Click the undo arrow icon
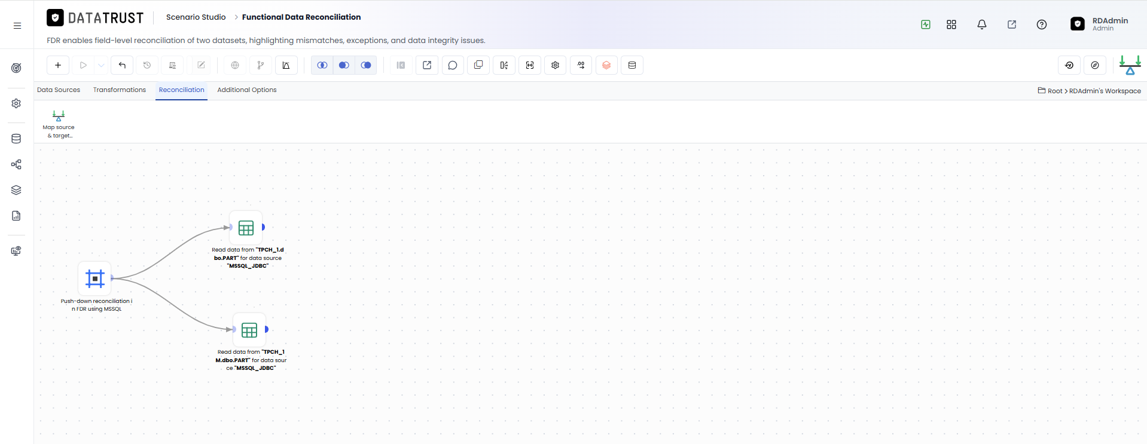The height and width of the screenshot is (444, 1147). 122,65
